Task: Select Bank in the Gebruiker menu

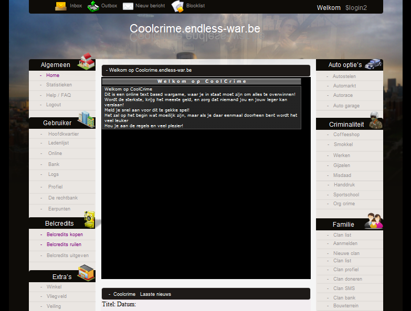Action: [x=54, y=164]
